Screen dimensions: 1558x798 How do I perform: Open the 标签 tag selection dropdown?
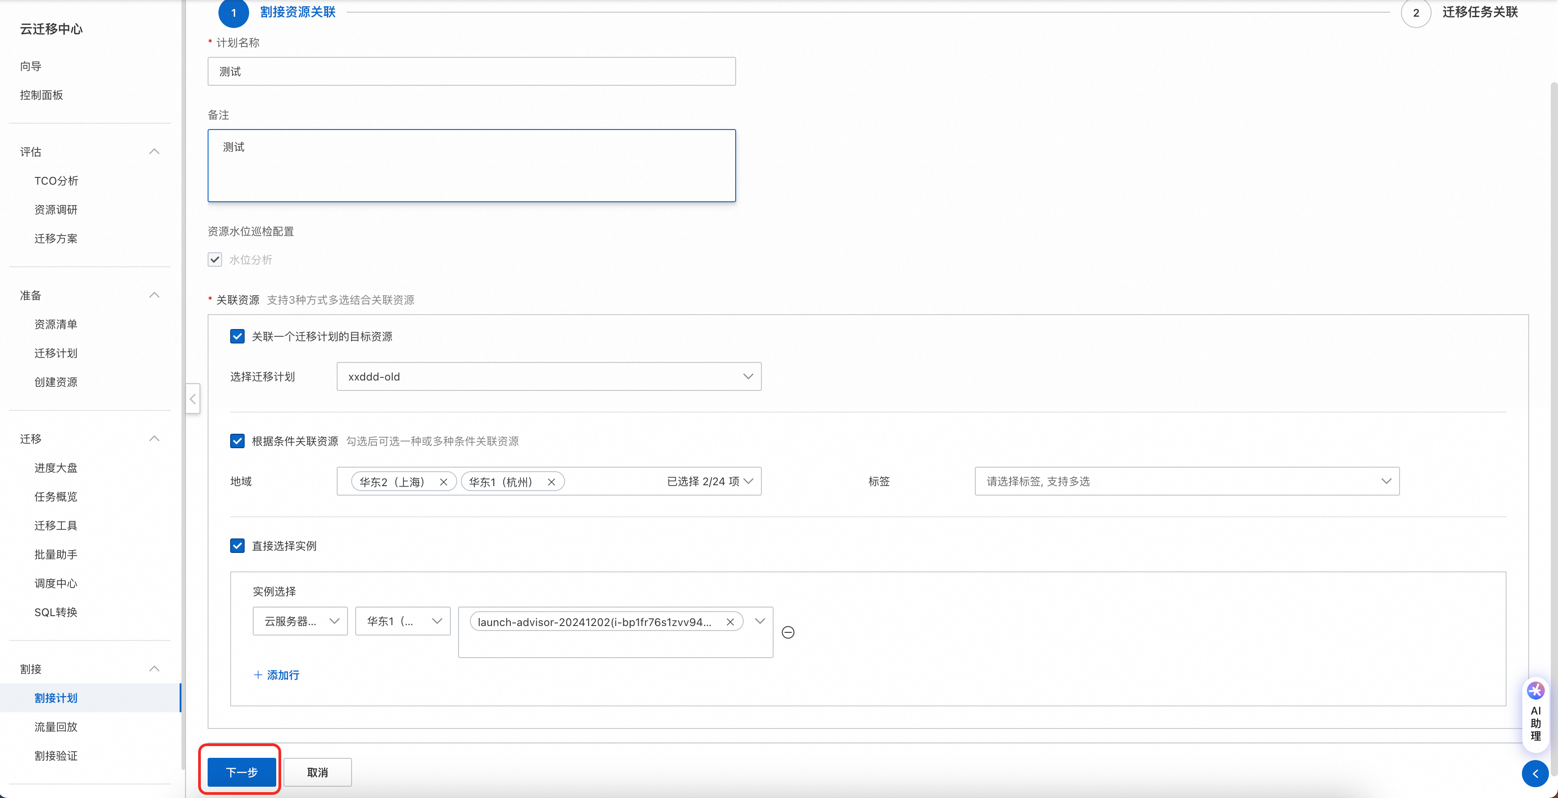[1187, 481]
